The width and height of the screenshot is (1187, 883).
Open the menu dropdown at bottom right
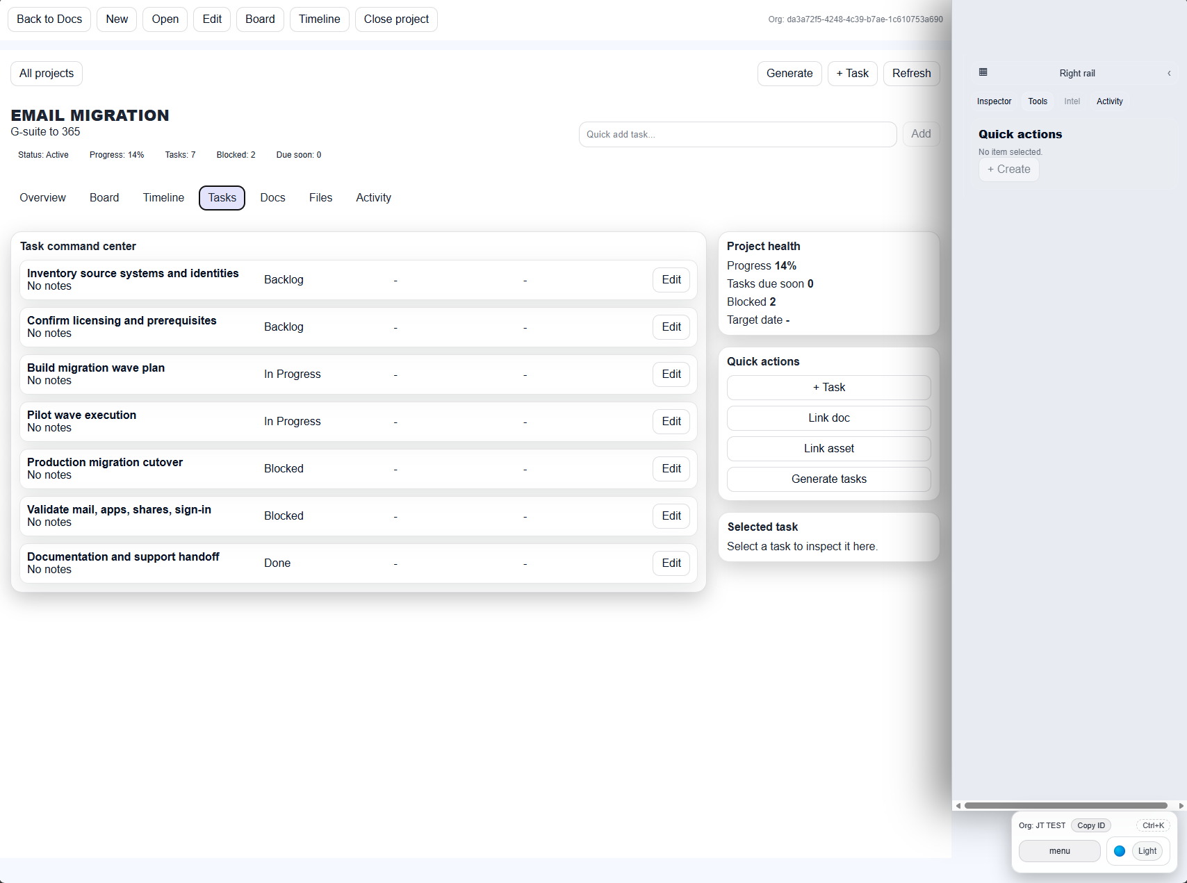coord(1059,850)
